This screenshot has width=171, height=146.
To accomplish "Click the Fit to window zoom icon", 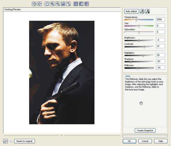I will pos(63,4).
